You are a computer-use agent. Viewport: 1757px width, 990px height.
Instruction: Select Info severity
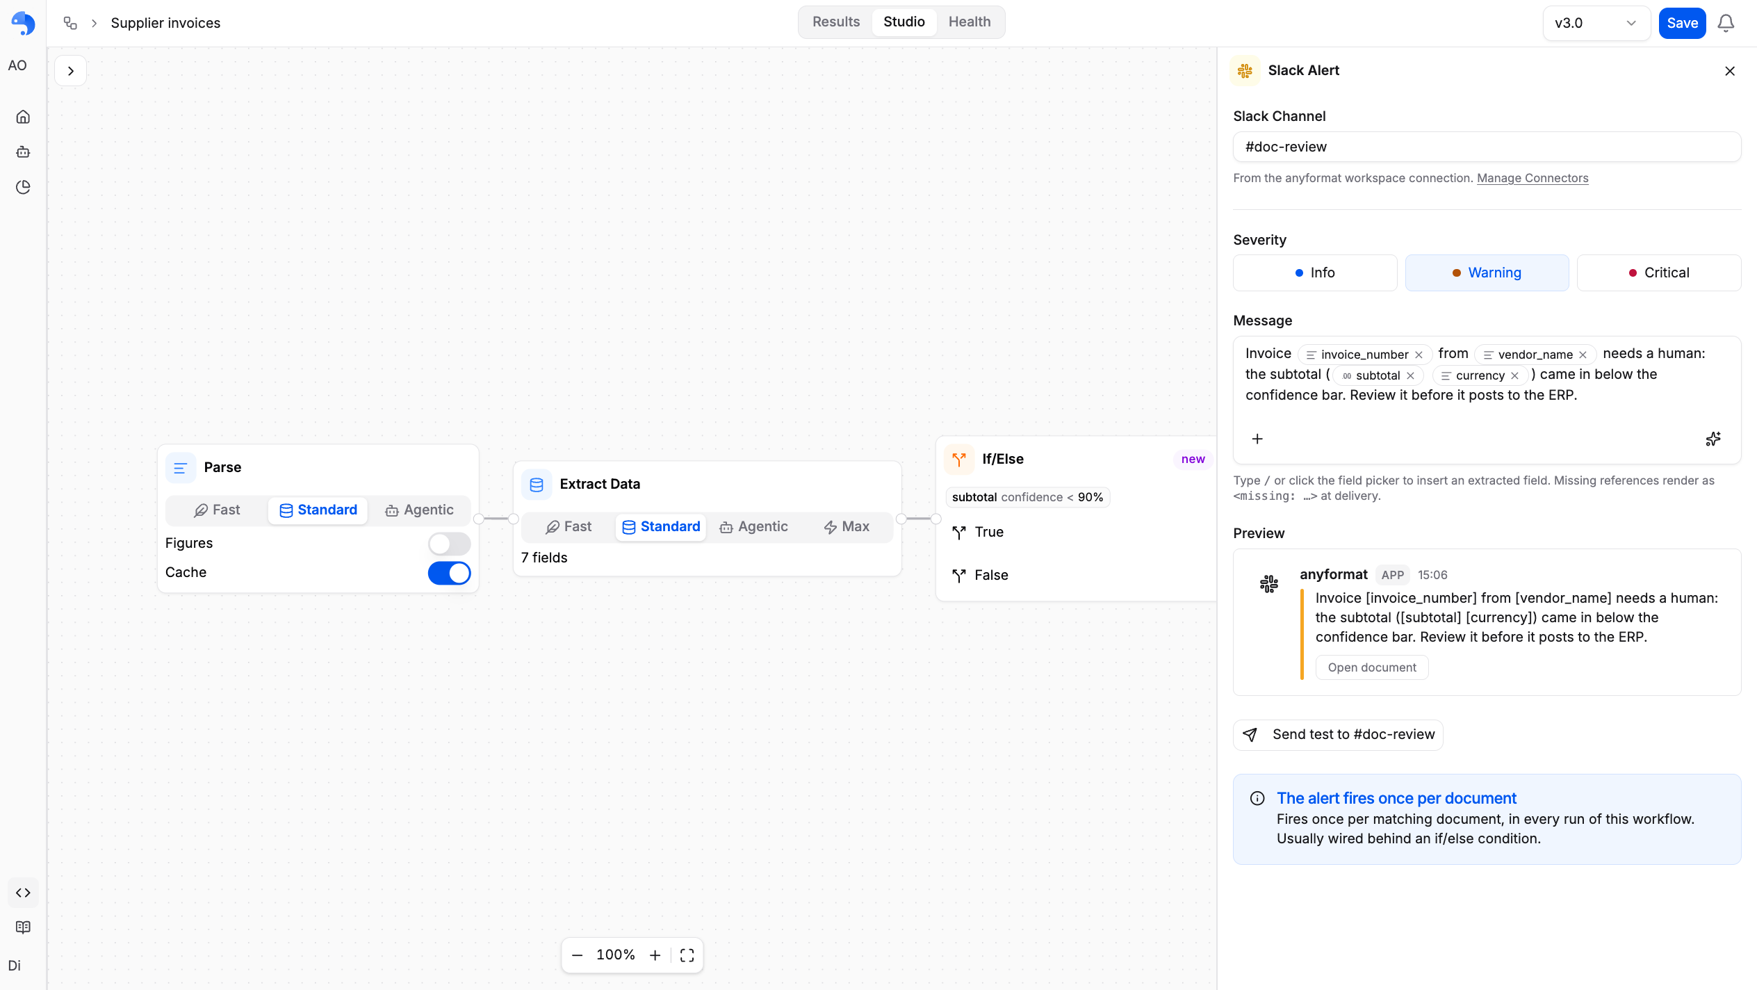coord(1315,273)
